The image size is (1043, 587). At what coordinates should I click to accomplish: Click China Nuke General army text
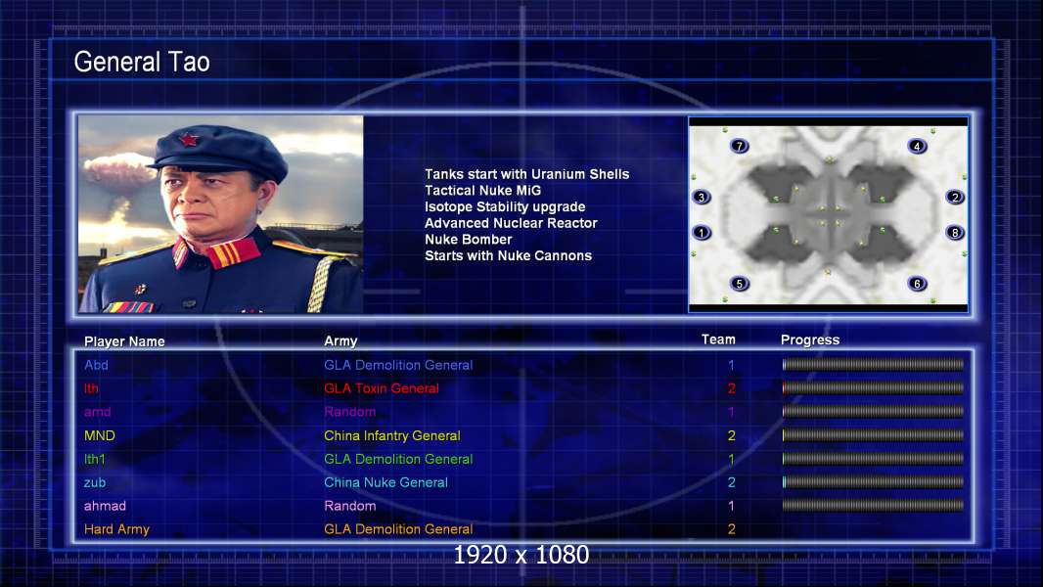pos(385,482)
